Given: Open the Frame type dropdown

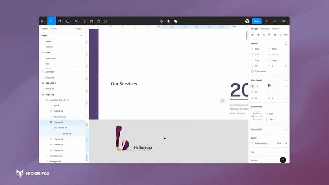Looking at the screenshot, I should [255, 44].
